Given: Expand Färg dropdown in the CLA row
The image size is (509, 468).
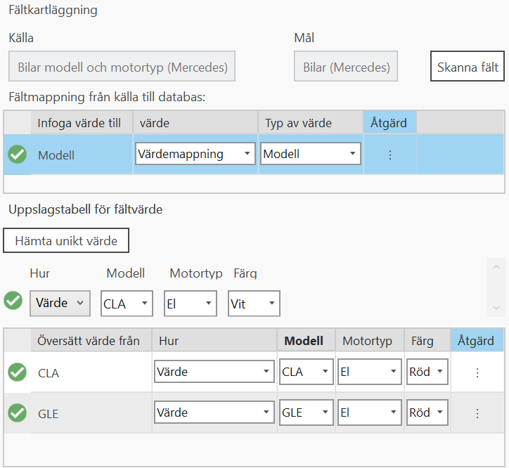Looking at the screenshot, I should [x=427, y=372].
